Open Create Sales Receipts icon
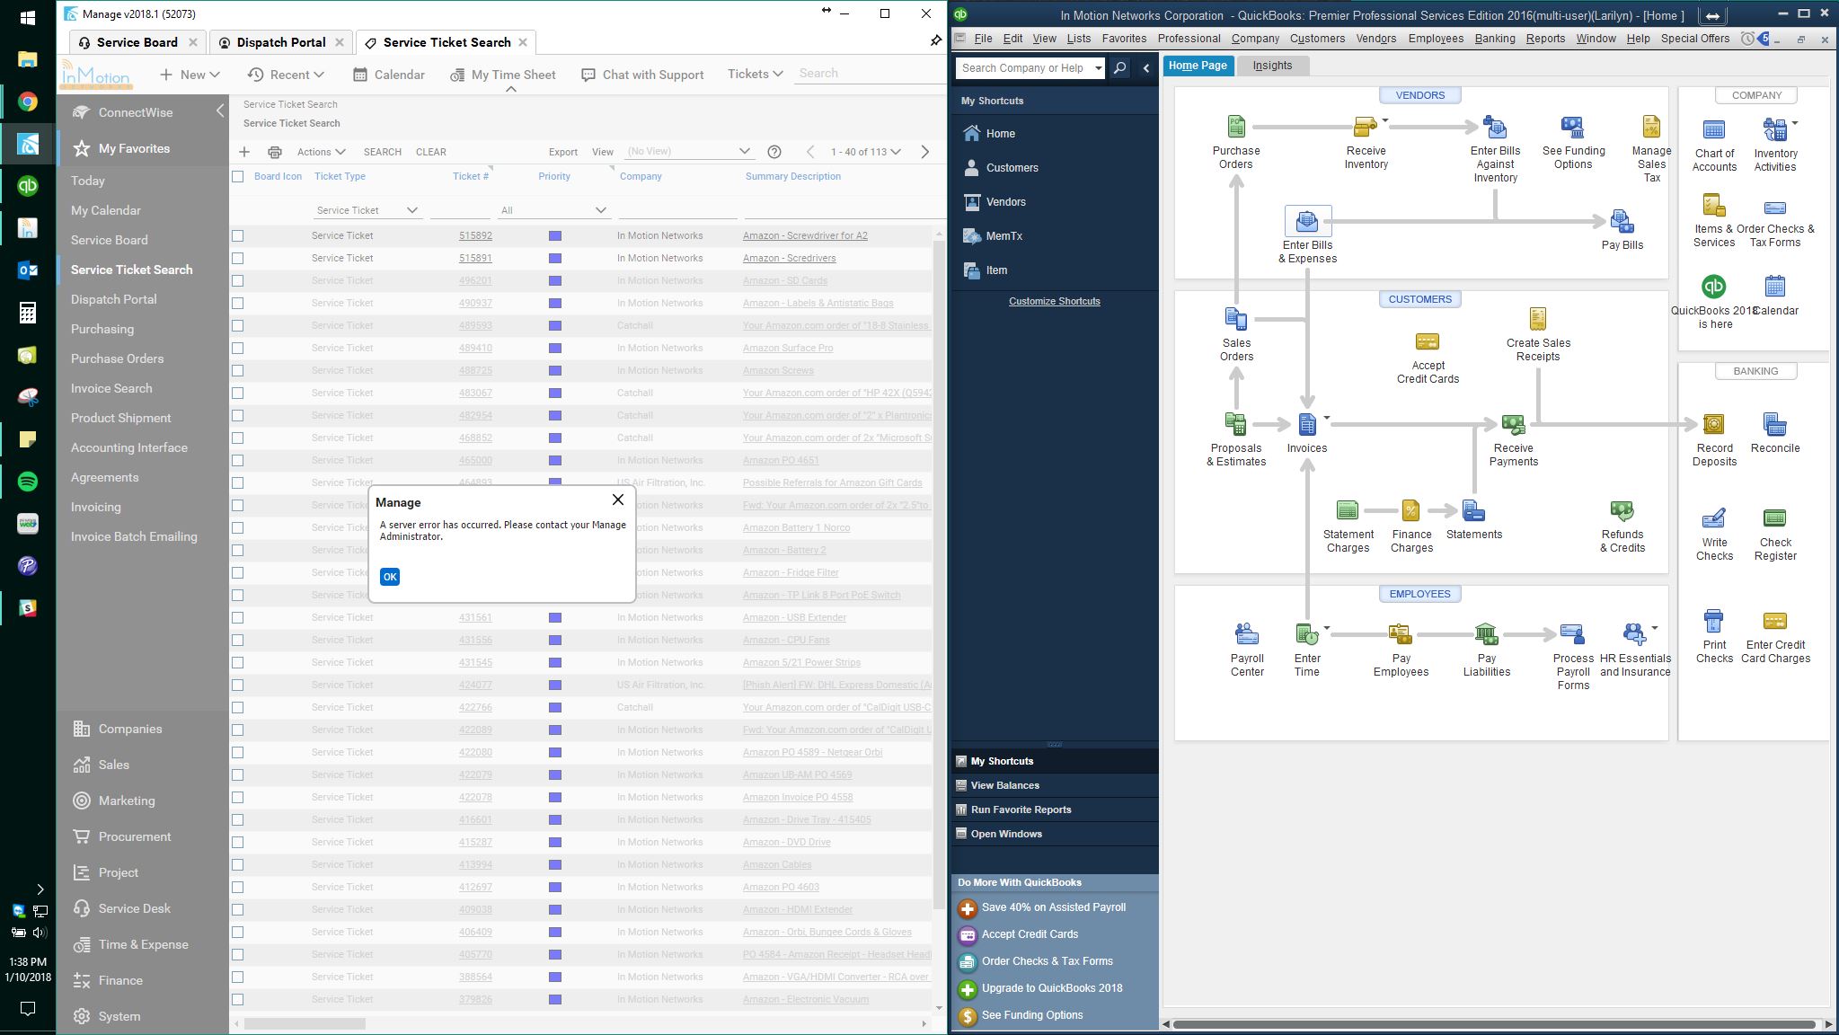The width and height of the screenshot is (1839, 1035). click(1538, 319)
